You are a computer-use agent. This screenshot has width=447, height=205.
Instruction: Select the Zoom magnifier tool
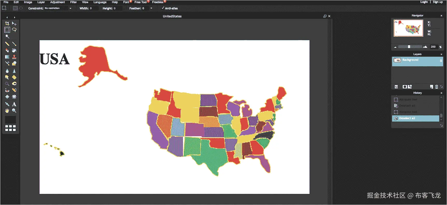pos(14,111)
